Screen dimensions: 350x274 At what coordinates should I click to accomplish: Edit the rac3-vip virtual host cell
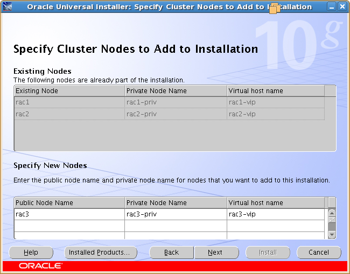[276, 214]
